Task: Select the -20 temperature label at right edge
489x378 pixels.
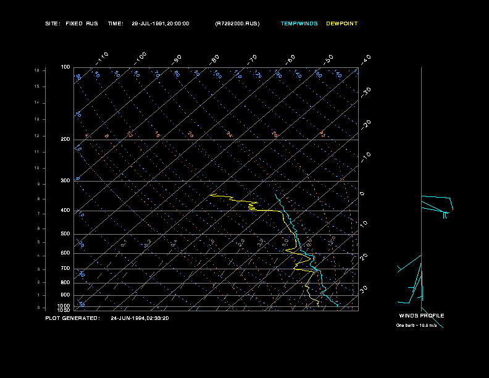Action: [366, 125]
